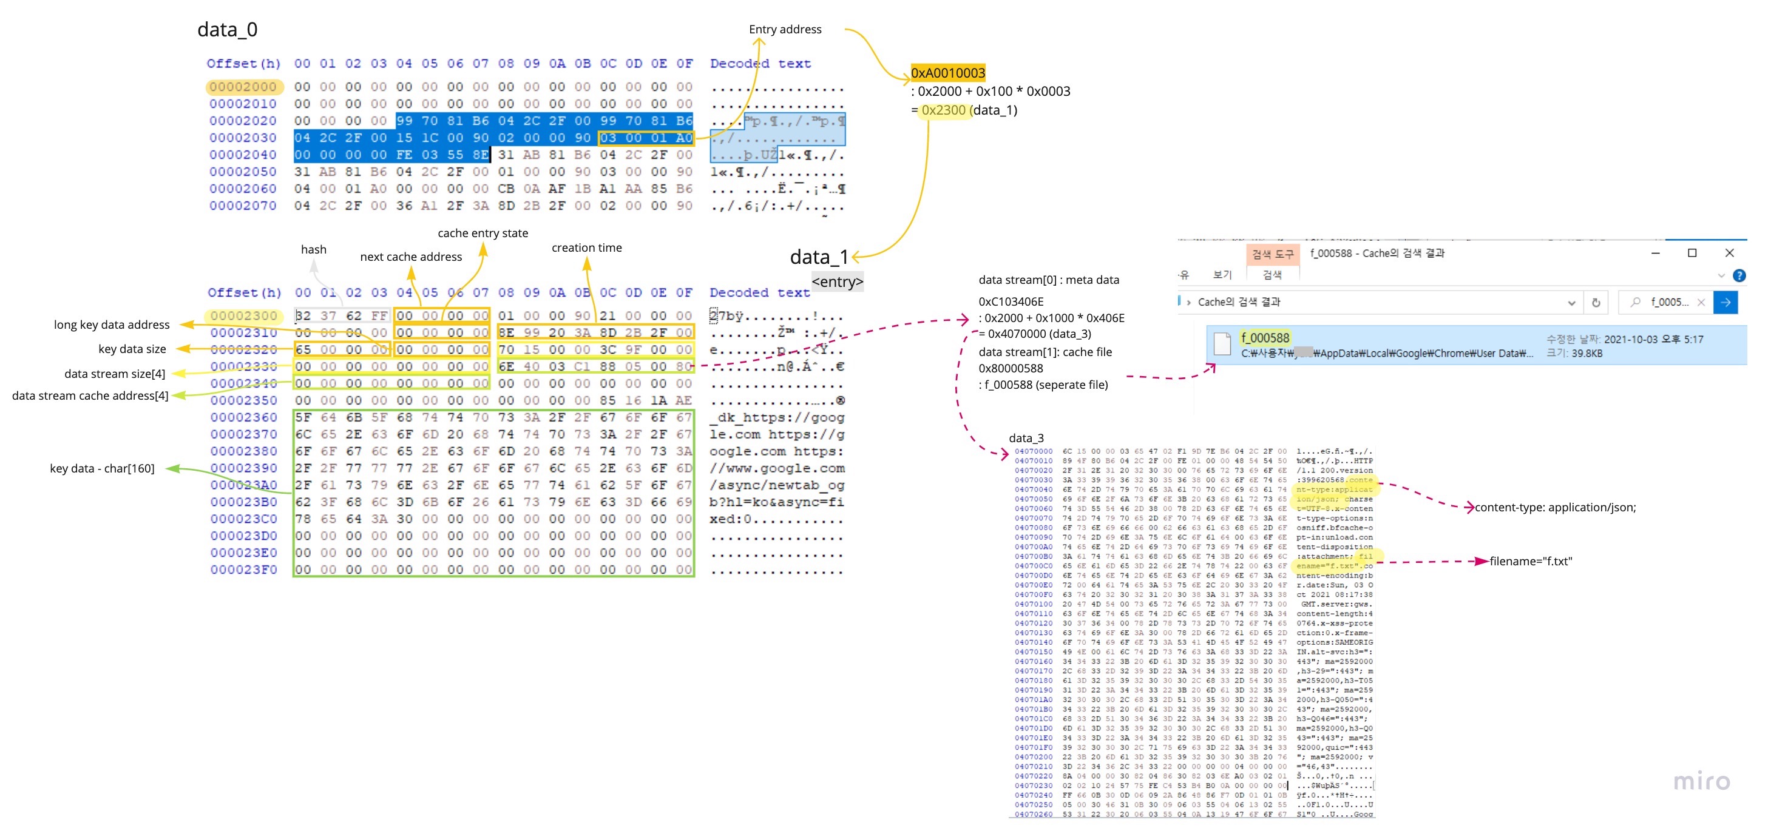Select the '검색' ribbon tab

point(1272,275)
